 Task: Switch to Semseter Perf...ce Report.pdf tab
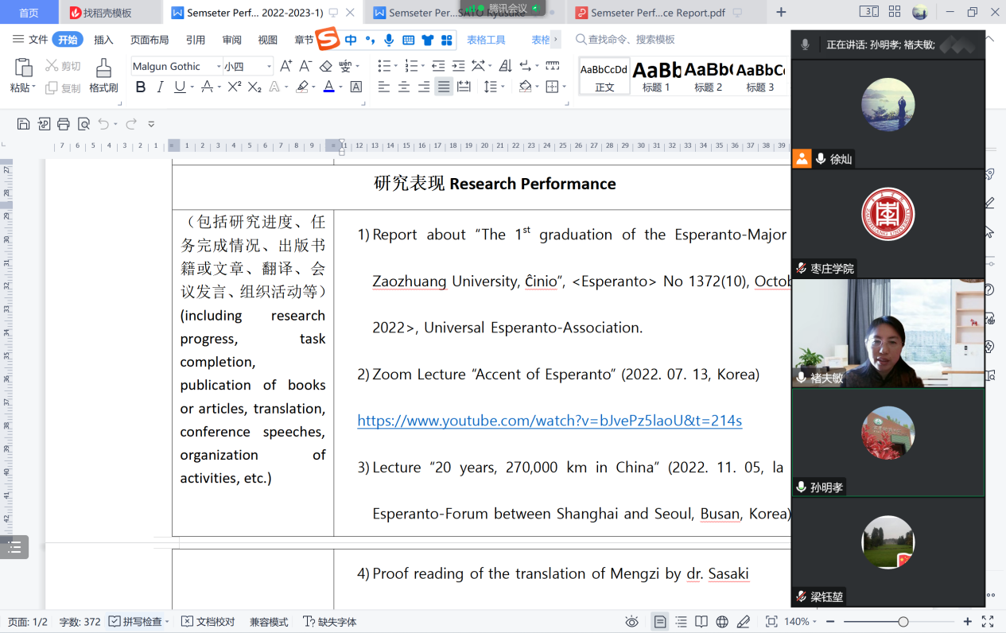click(x=658, y=13)
